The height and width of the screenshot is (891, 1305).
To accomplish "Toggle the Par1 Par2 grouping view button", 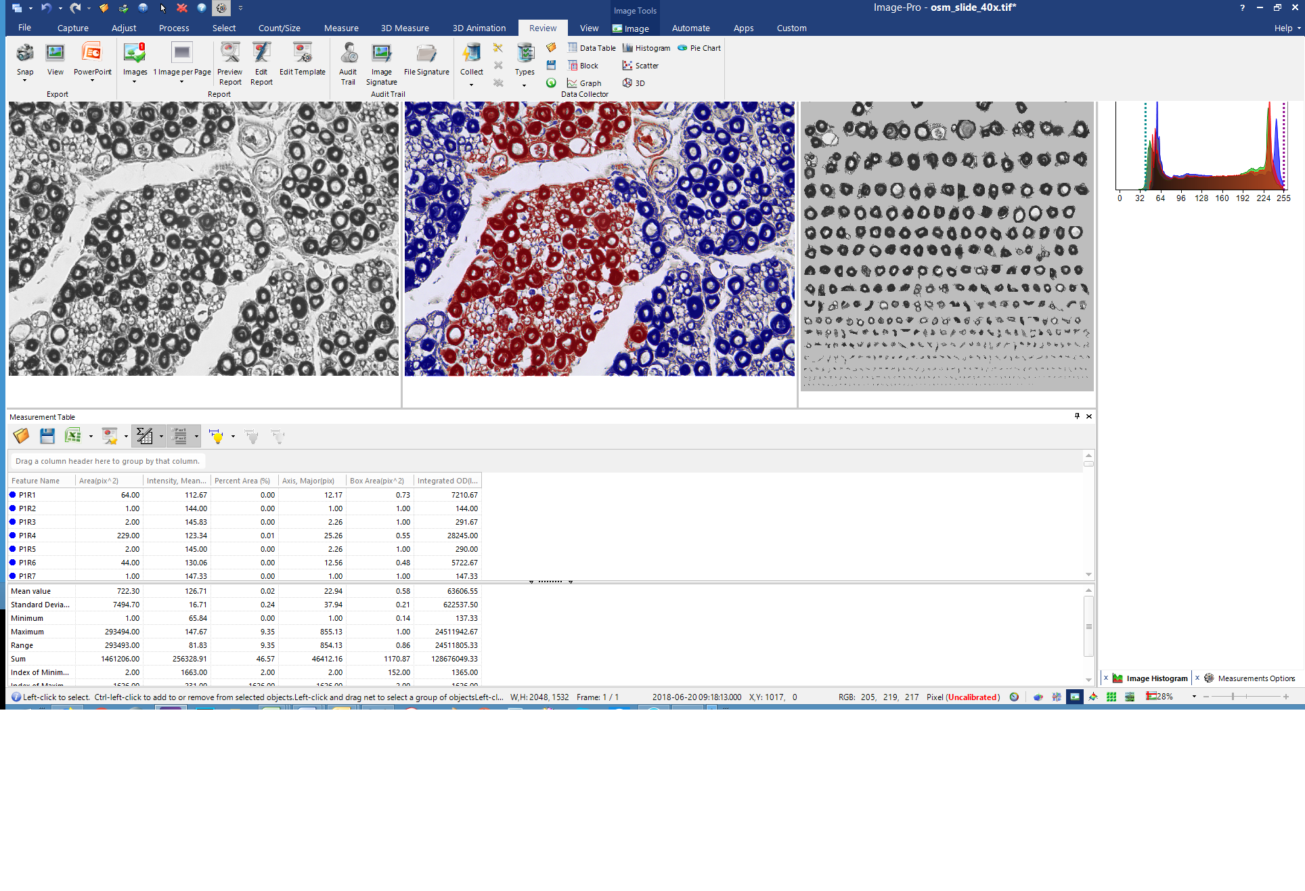I will [x=179, y=436].
